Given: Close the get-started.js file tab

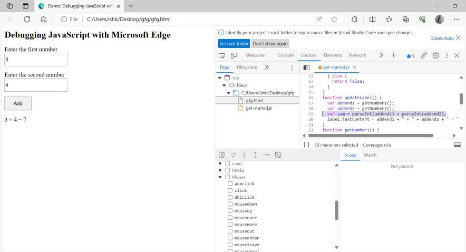Looking at the screenshot, I should point(355,67).
